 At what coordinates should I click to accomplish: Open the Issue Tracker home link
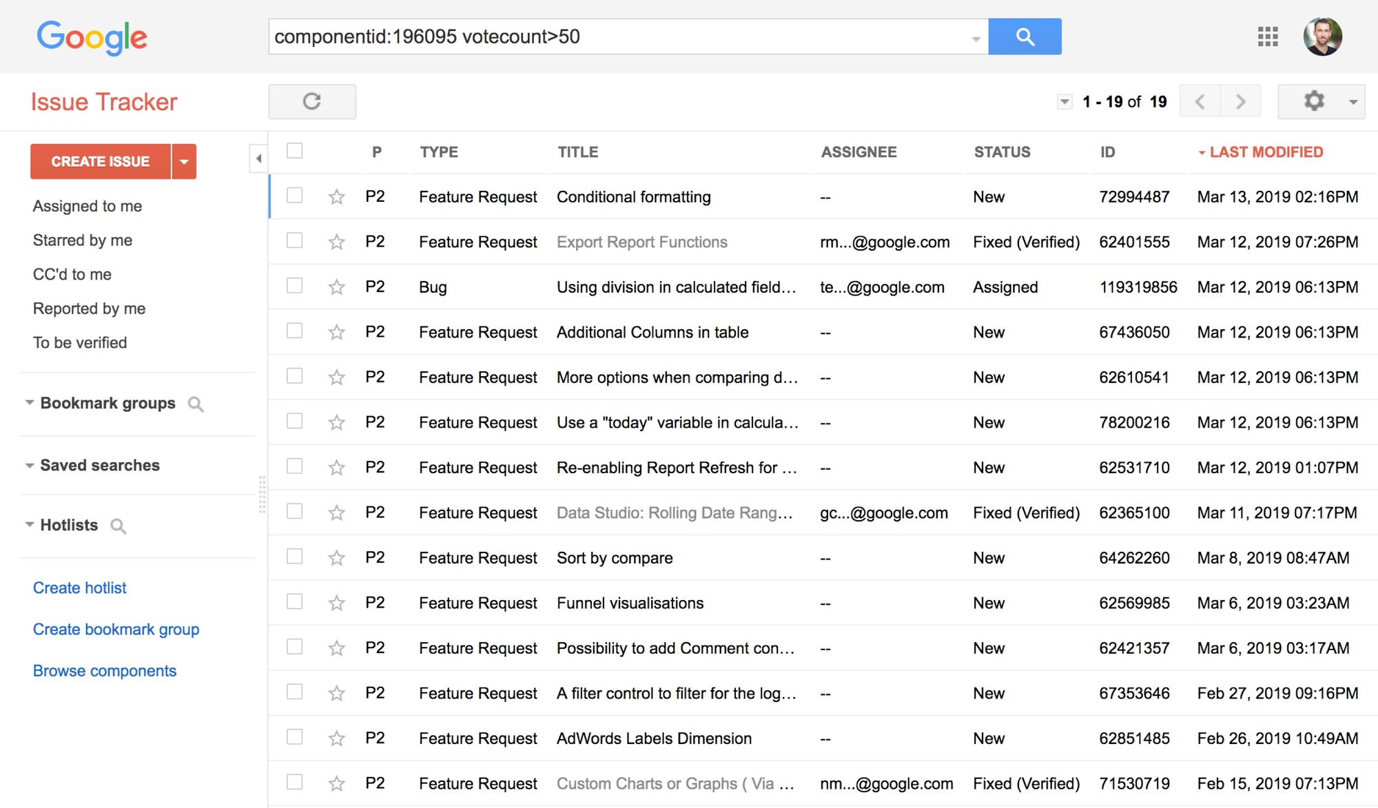(104, 102)
